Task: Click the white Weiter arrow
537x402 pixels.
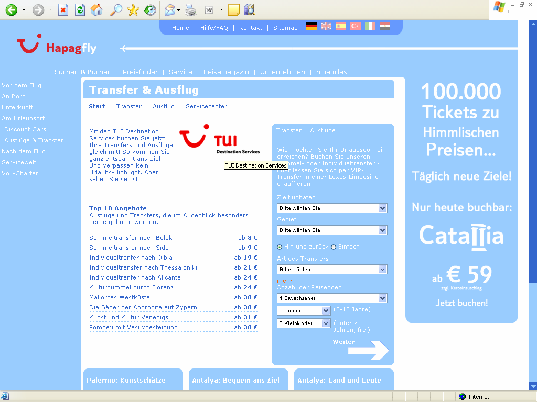Action: pyautogui.click(x=368, y=350)
